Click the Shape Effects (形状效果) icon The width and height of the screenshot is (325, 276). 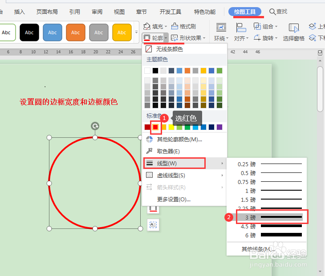175,38
